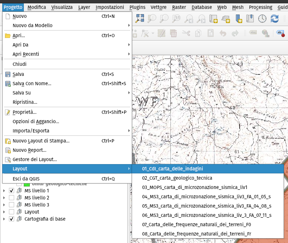Screen dimensions: 288x243
Task: Select the Vertex tool icon
Action: coord(145,33)
